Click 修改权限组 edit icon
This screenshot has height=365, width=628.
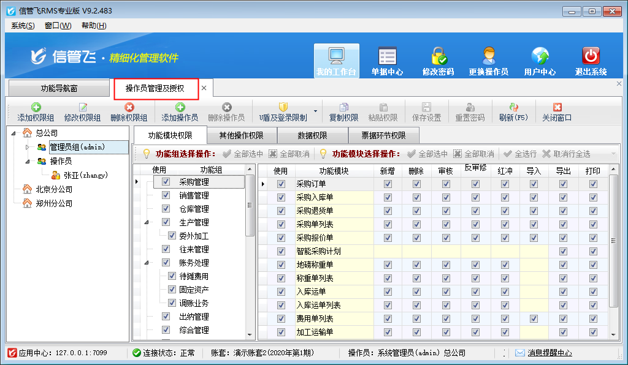click(83, 107)
